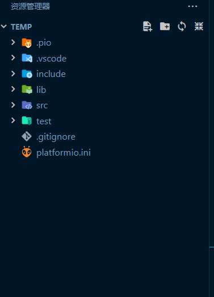Click the src code folder icon
Image resolution: width=214 pixels, height=297 pixels.
tap(27, 105)
